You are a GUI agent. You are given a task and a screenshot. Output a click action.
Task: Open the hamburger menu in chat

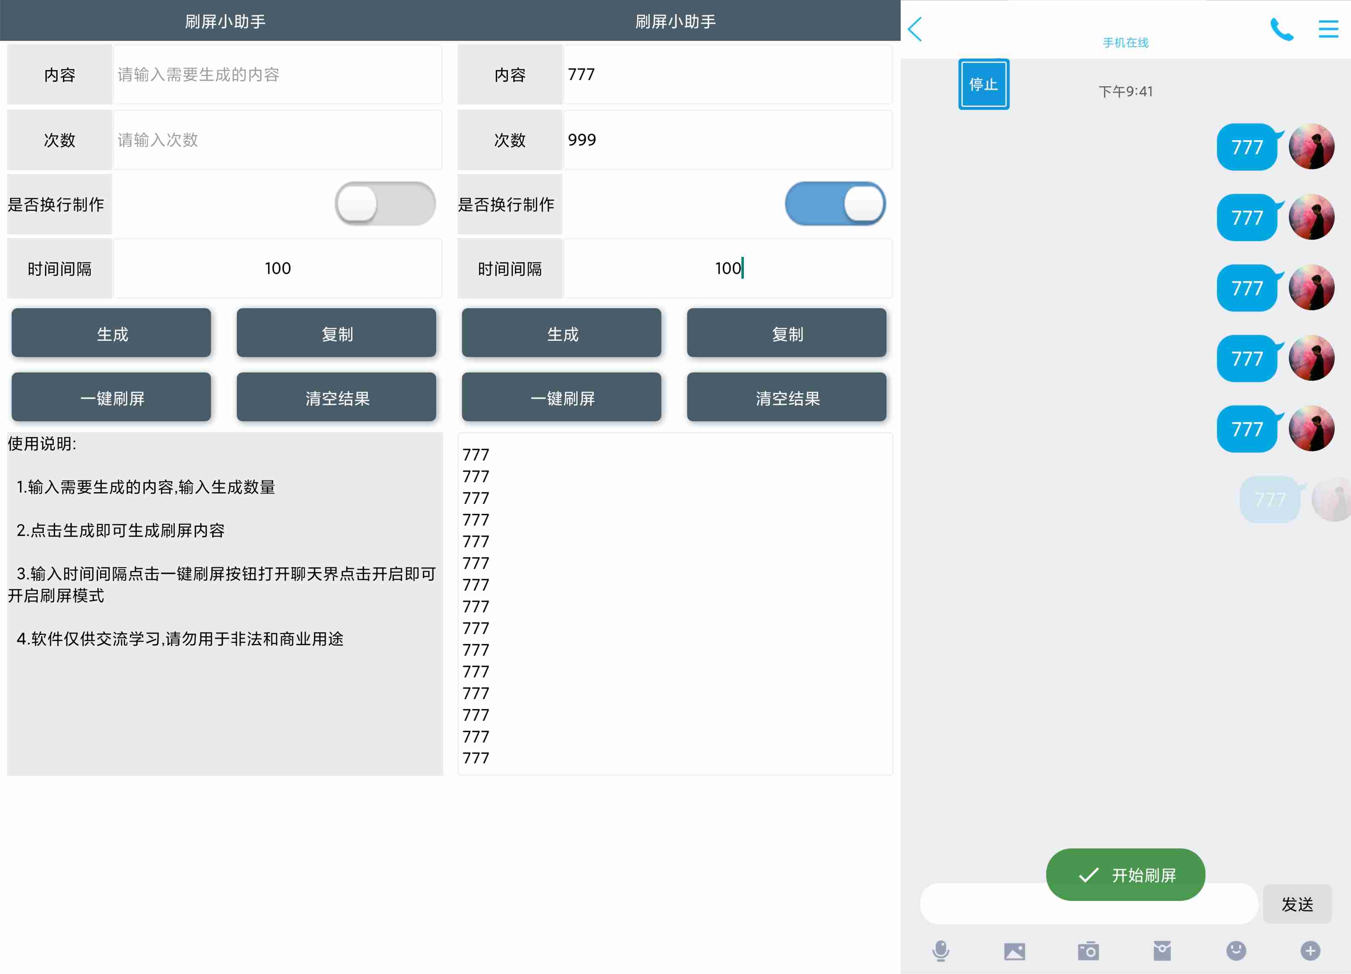pos(1328,29)
